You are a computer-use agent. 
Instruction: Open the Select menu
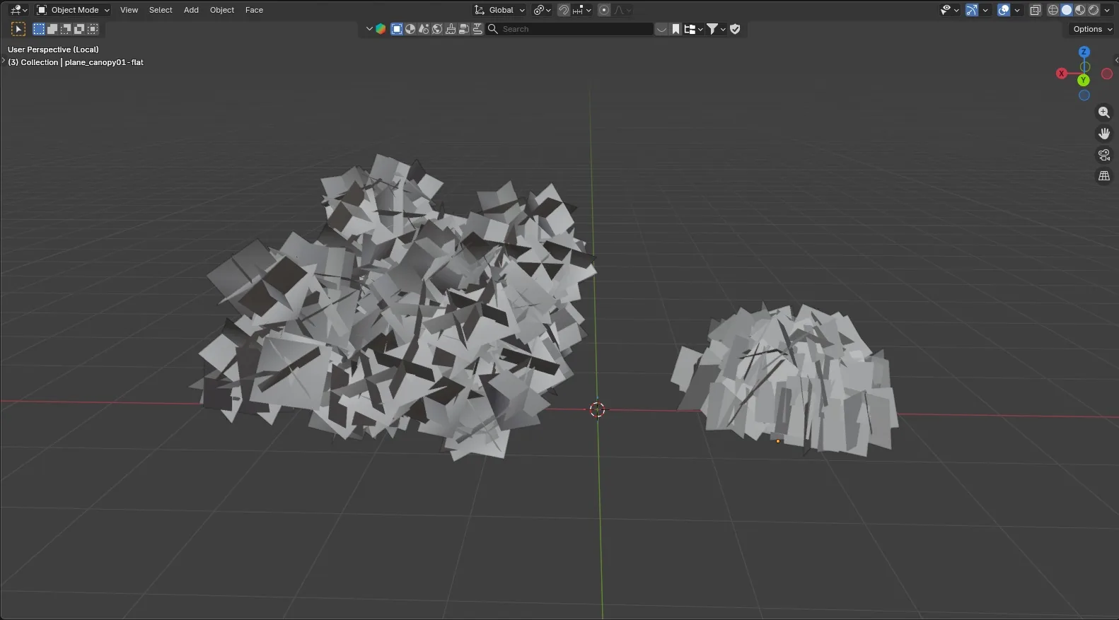pyautogui.click(x=161, y=10)
